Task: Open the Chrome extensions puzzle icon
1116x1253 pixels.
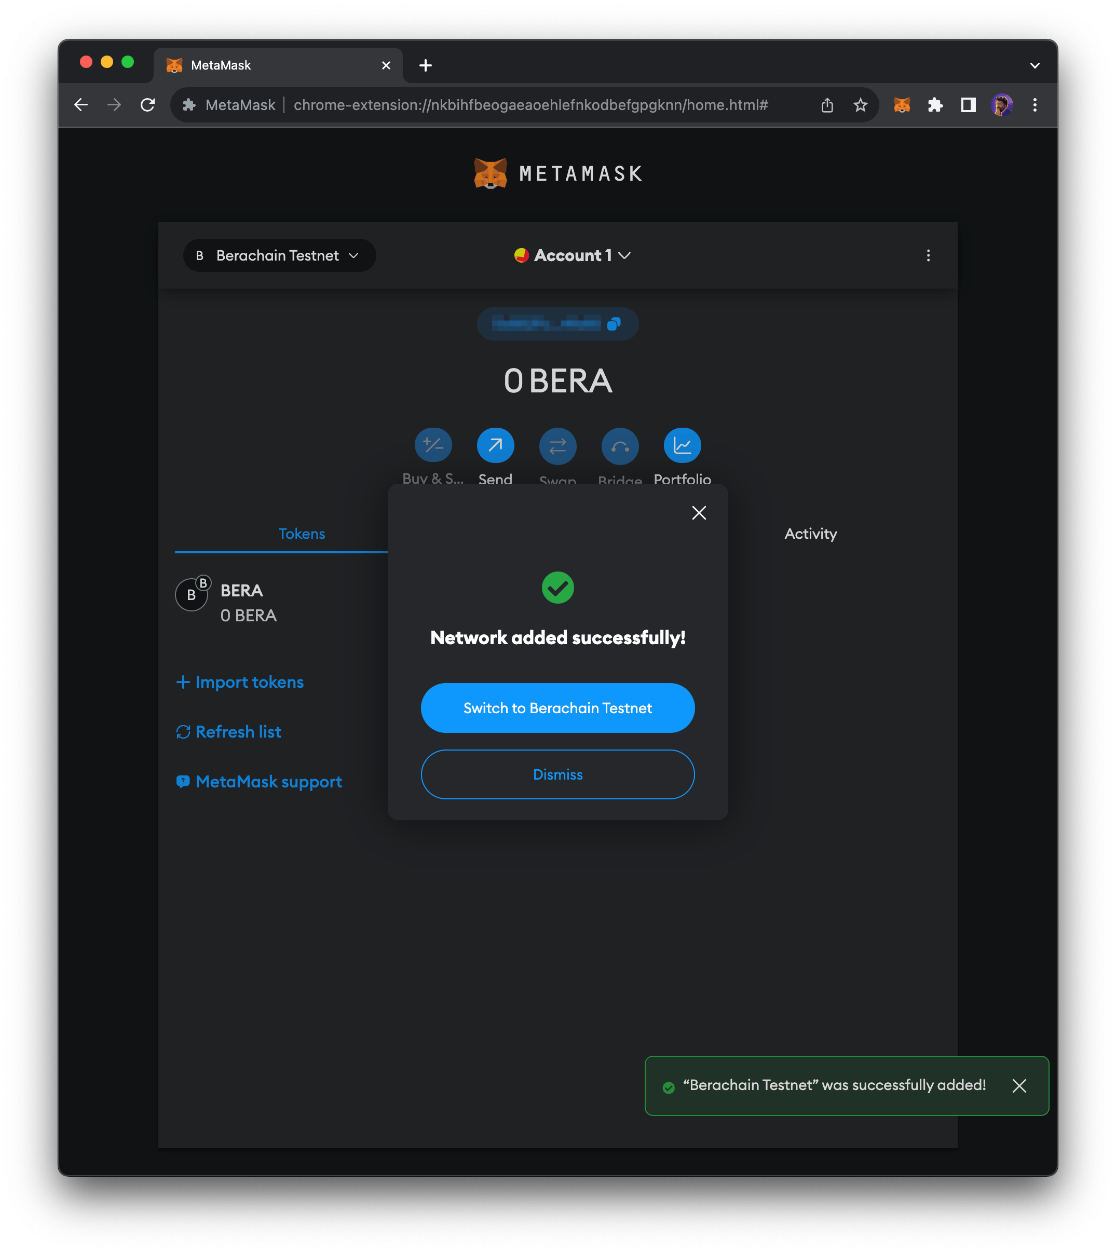Action: tap(935, 105)
